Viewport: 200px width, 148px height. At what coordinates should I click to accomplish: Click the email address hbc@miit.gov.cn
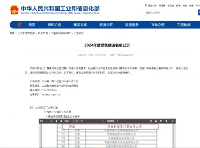point(51,95)
